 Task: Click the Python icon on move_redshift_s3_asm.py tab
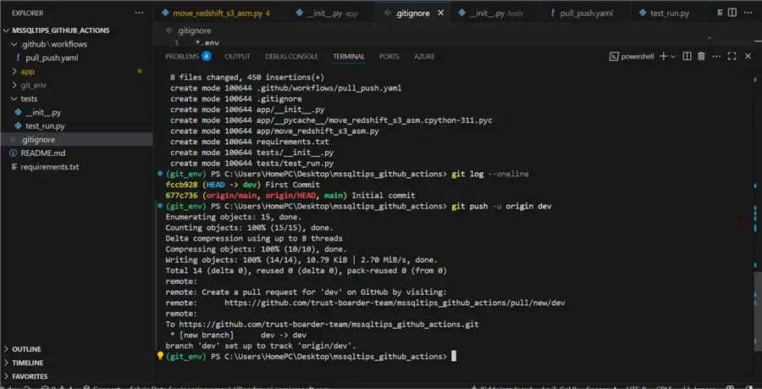165,13
